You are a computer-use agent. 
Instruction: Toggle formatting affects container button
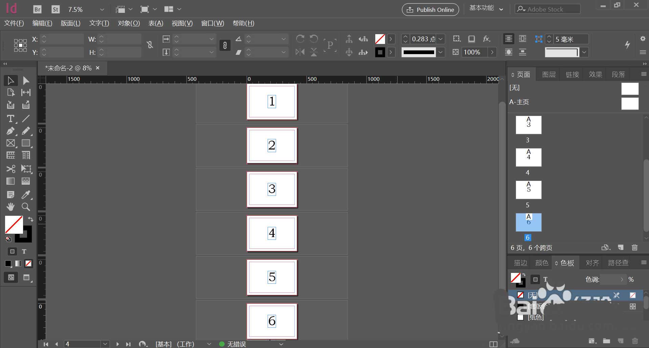click(x=12, y=251)
